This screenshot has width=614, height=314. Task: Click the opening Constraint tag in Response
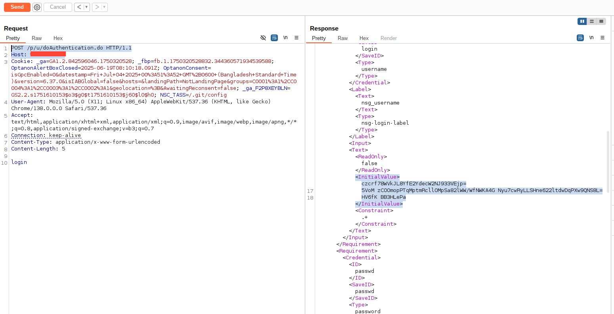click(x=374, y=211)
